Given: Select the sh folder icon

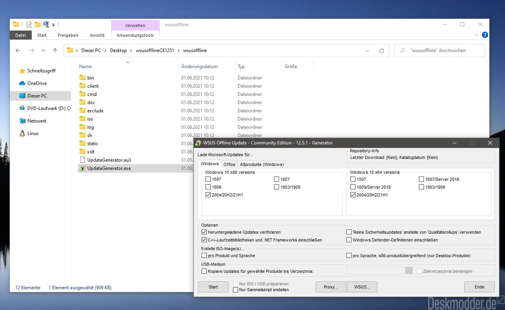Looking at the screenshot, I should pyautogui.click(x=82, y=135).
